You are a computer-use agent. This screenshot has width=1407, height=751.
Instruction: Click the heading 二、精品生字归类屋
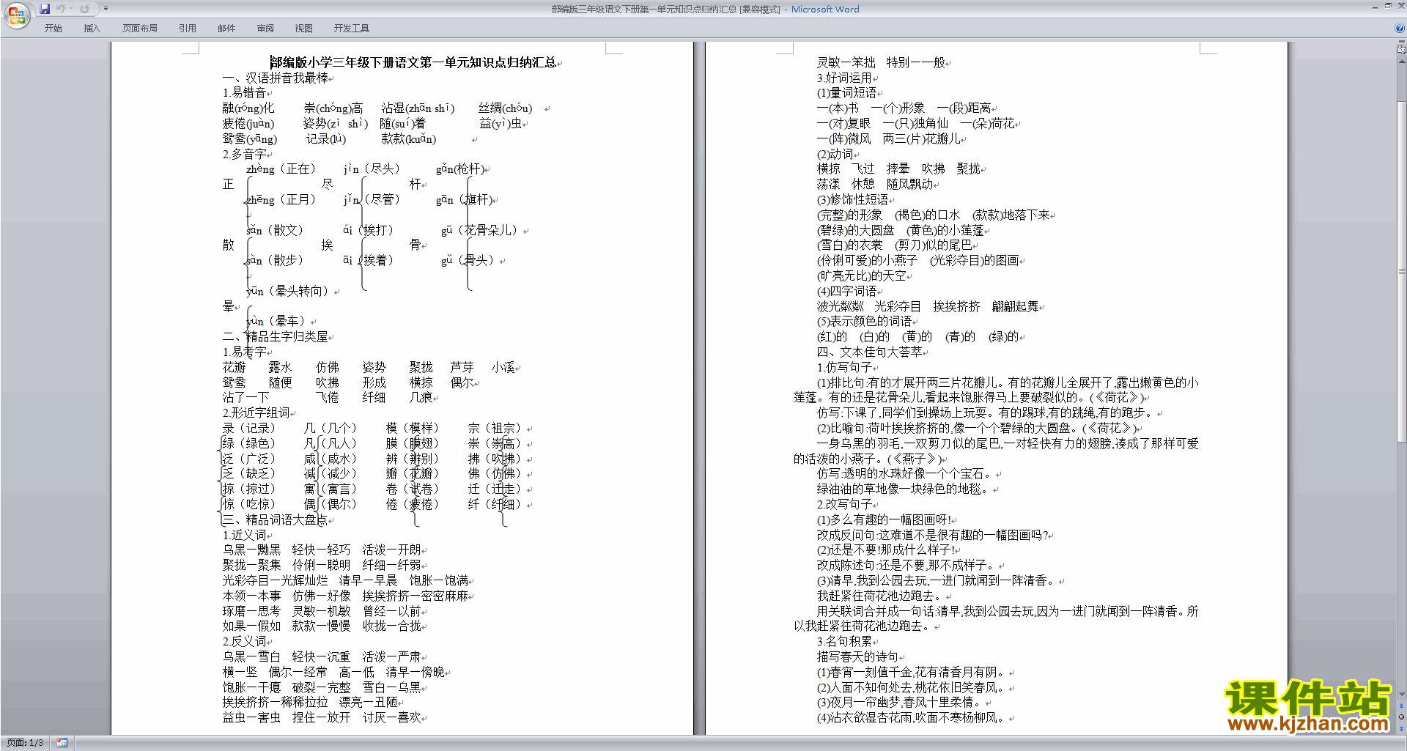(276, 336)
